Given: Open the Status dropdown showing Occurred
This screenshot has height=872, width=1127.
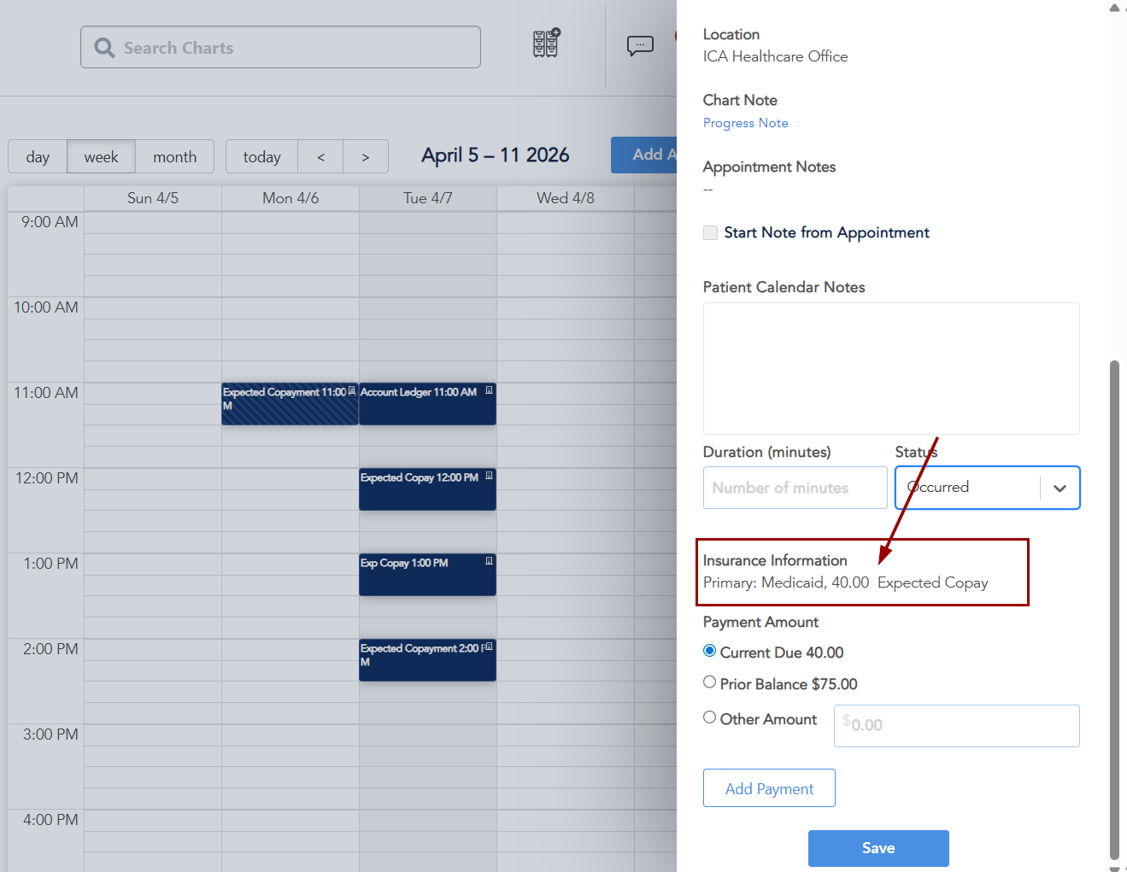Looking at the screenshot, I should tap(988, 488).
